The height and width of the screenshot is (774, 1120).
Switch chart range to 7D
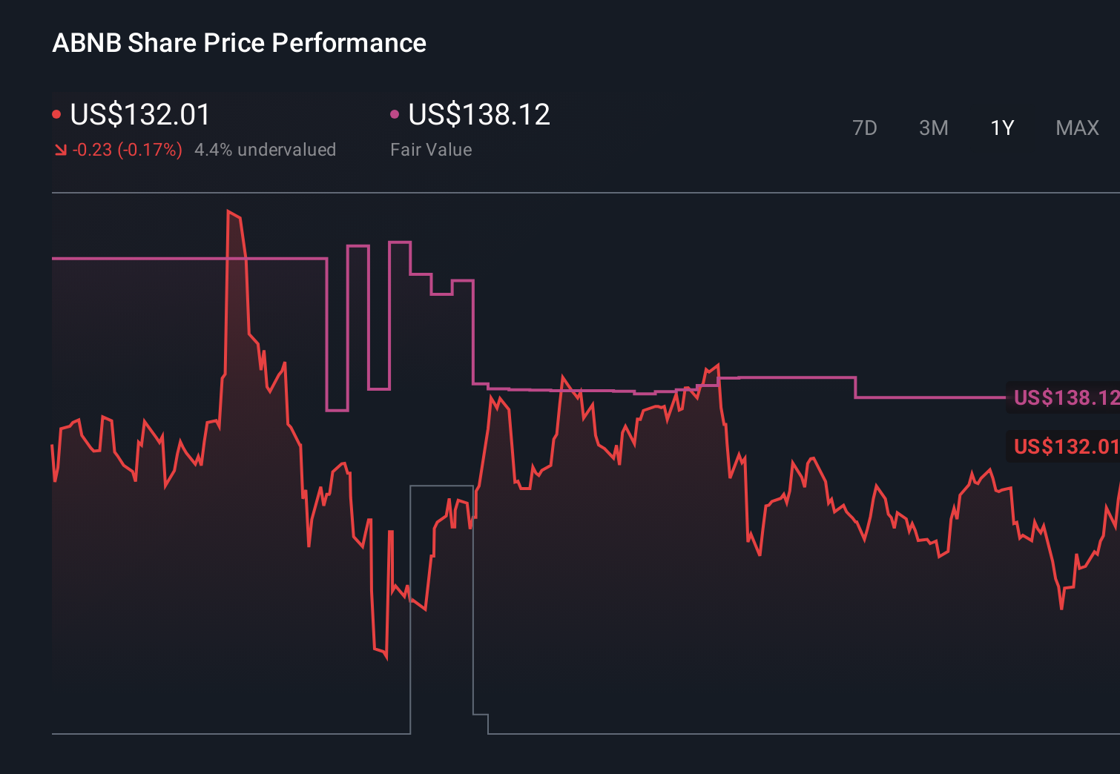point(864,128)
